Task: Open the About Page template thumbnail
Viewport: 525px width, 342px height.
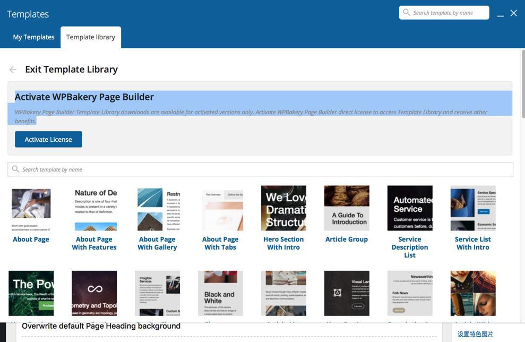Action: click(31, 208)
